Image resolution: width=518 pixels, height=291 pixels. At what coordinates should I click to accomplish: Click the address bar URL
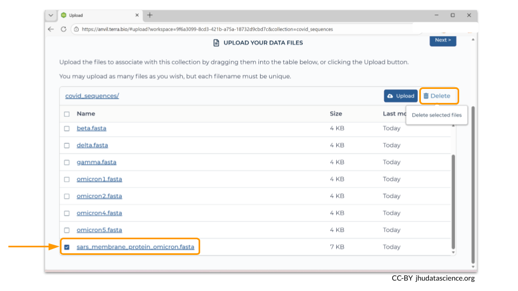click(x=207, y=29)
